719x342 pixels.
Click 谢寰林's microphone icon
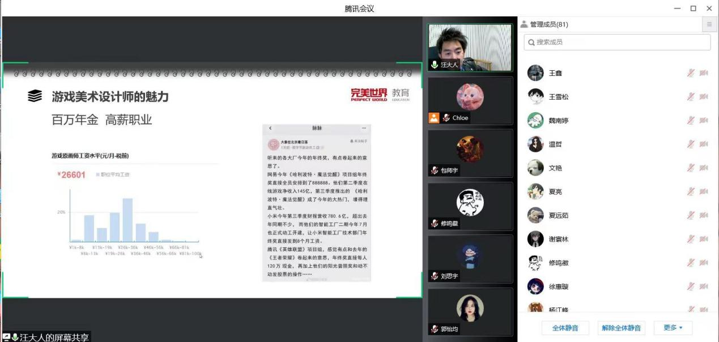pyautogui.click(x=691, y=239)
